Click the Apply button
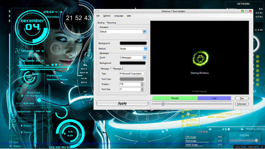 [x=122, y=103]
